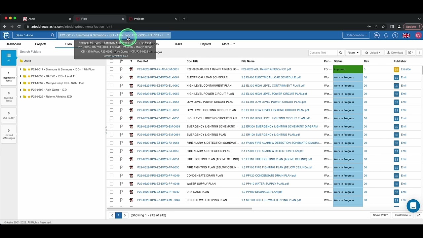Expand P21-0037 Malvyn Group ICD folder
The height and width of the screenshot is (238, 423).
[x=20, y=83]
